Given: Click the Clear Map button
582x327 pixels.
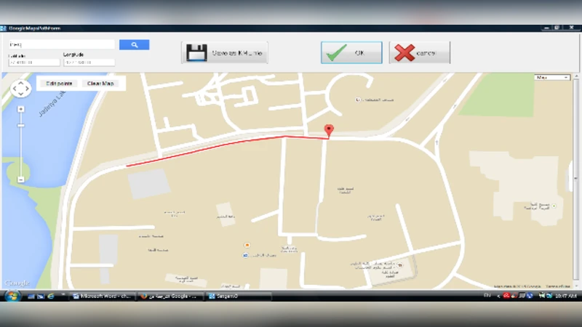Looking at the screenshot, I should coord(100,84).
